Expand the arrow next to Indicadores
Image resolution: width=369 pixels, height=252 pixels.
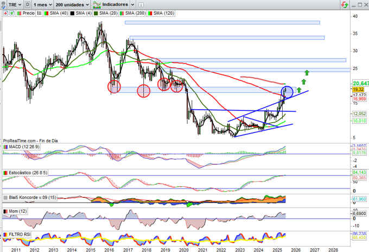click(x=132, y=4)
